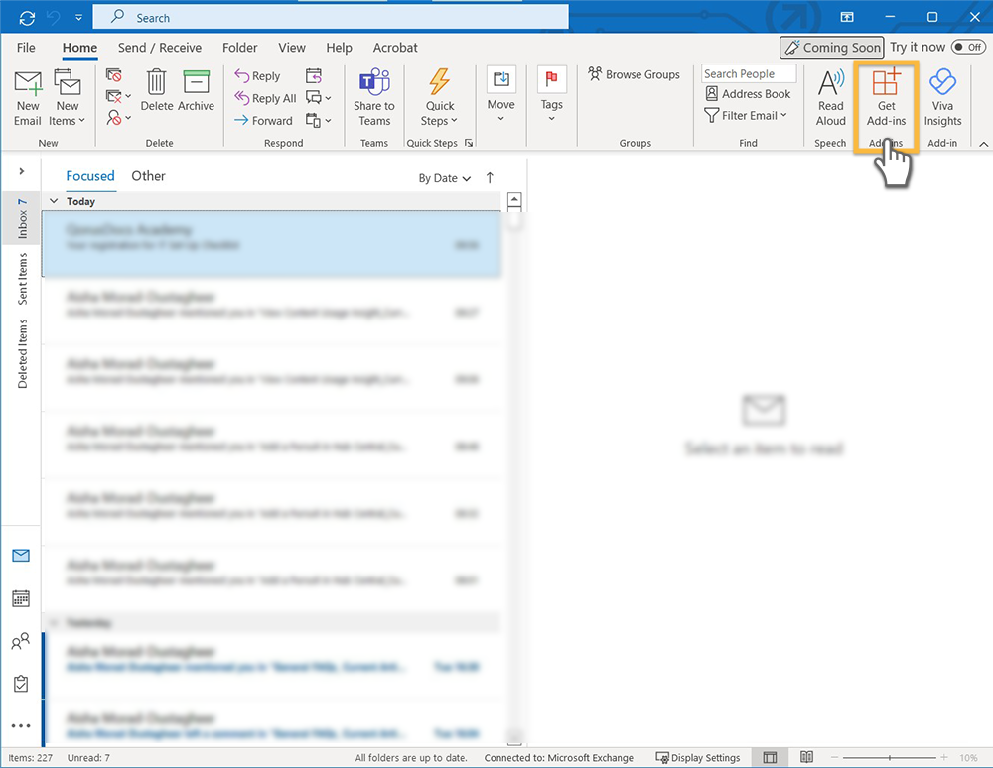Open the Deleted Items folder
The width and height of the screenshot is (993, 768).
pos(22,353)
